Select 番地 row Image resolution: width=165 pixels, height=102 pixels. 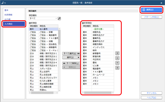point(98,62)
